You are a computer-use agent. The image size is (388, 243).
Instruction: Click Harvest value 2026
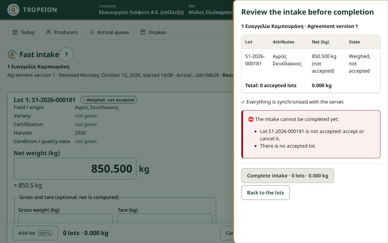click(x=80, y=133)
